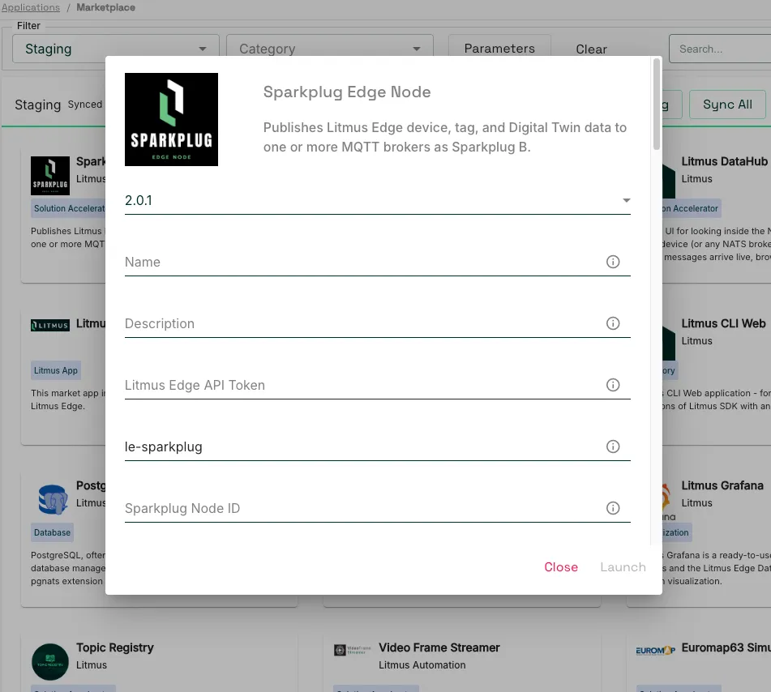Screen dimensions: 771x692
Task: Click the Name field info icon
Action: (x=613, y=262)
